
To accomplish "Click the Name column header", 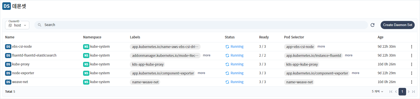I will coord(10,37).
